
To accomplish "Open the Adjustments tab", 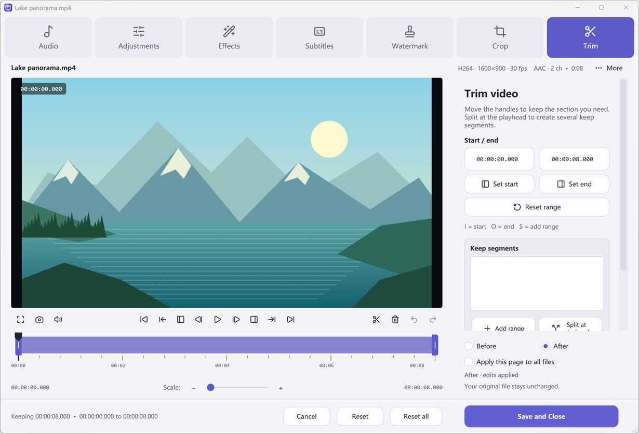I will [139, 37].
